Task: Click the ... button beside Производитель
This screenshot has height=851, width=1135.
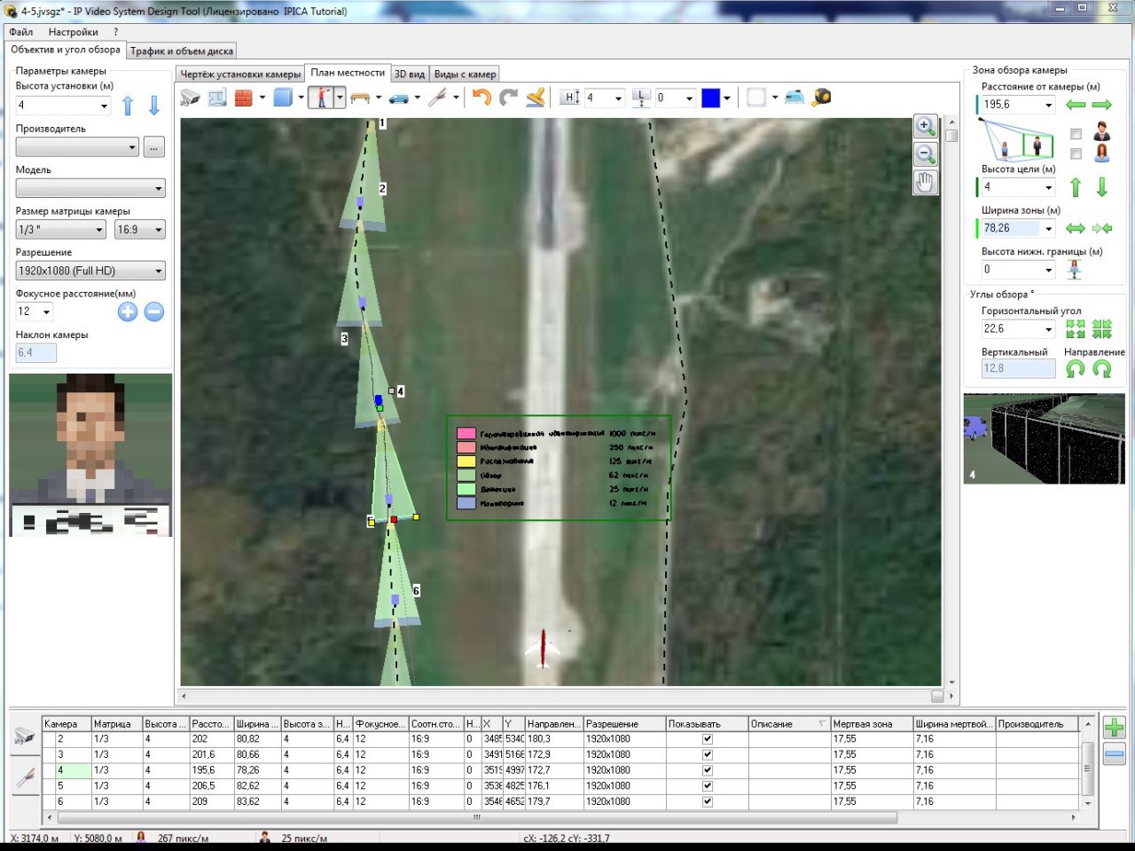Action: 154,147
